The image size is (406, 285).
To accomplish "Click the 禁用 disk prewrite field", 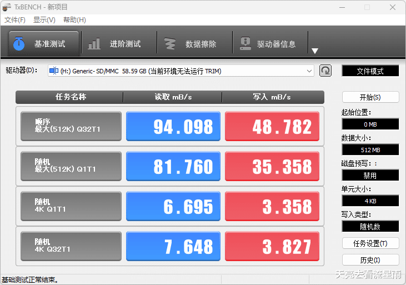I will pyautogui.click(x=370, y=176).
